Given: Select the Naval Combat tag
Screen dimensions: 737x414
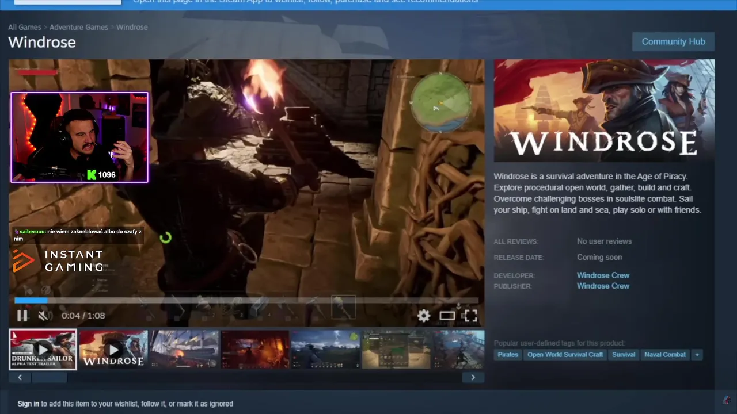Looking at the screenshot, I should [x=665, y=355].
